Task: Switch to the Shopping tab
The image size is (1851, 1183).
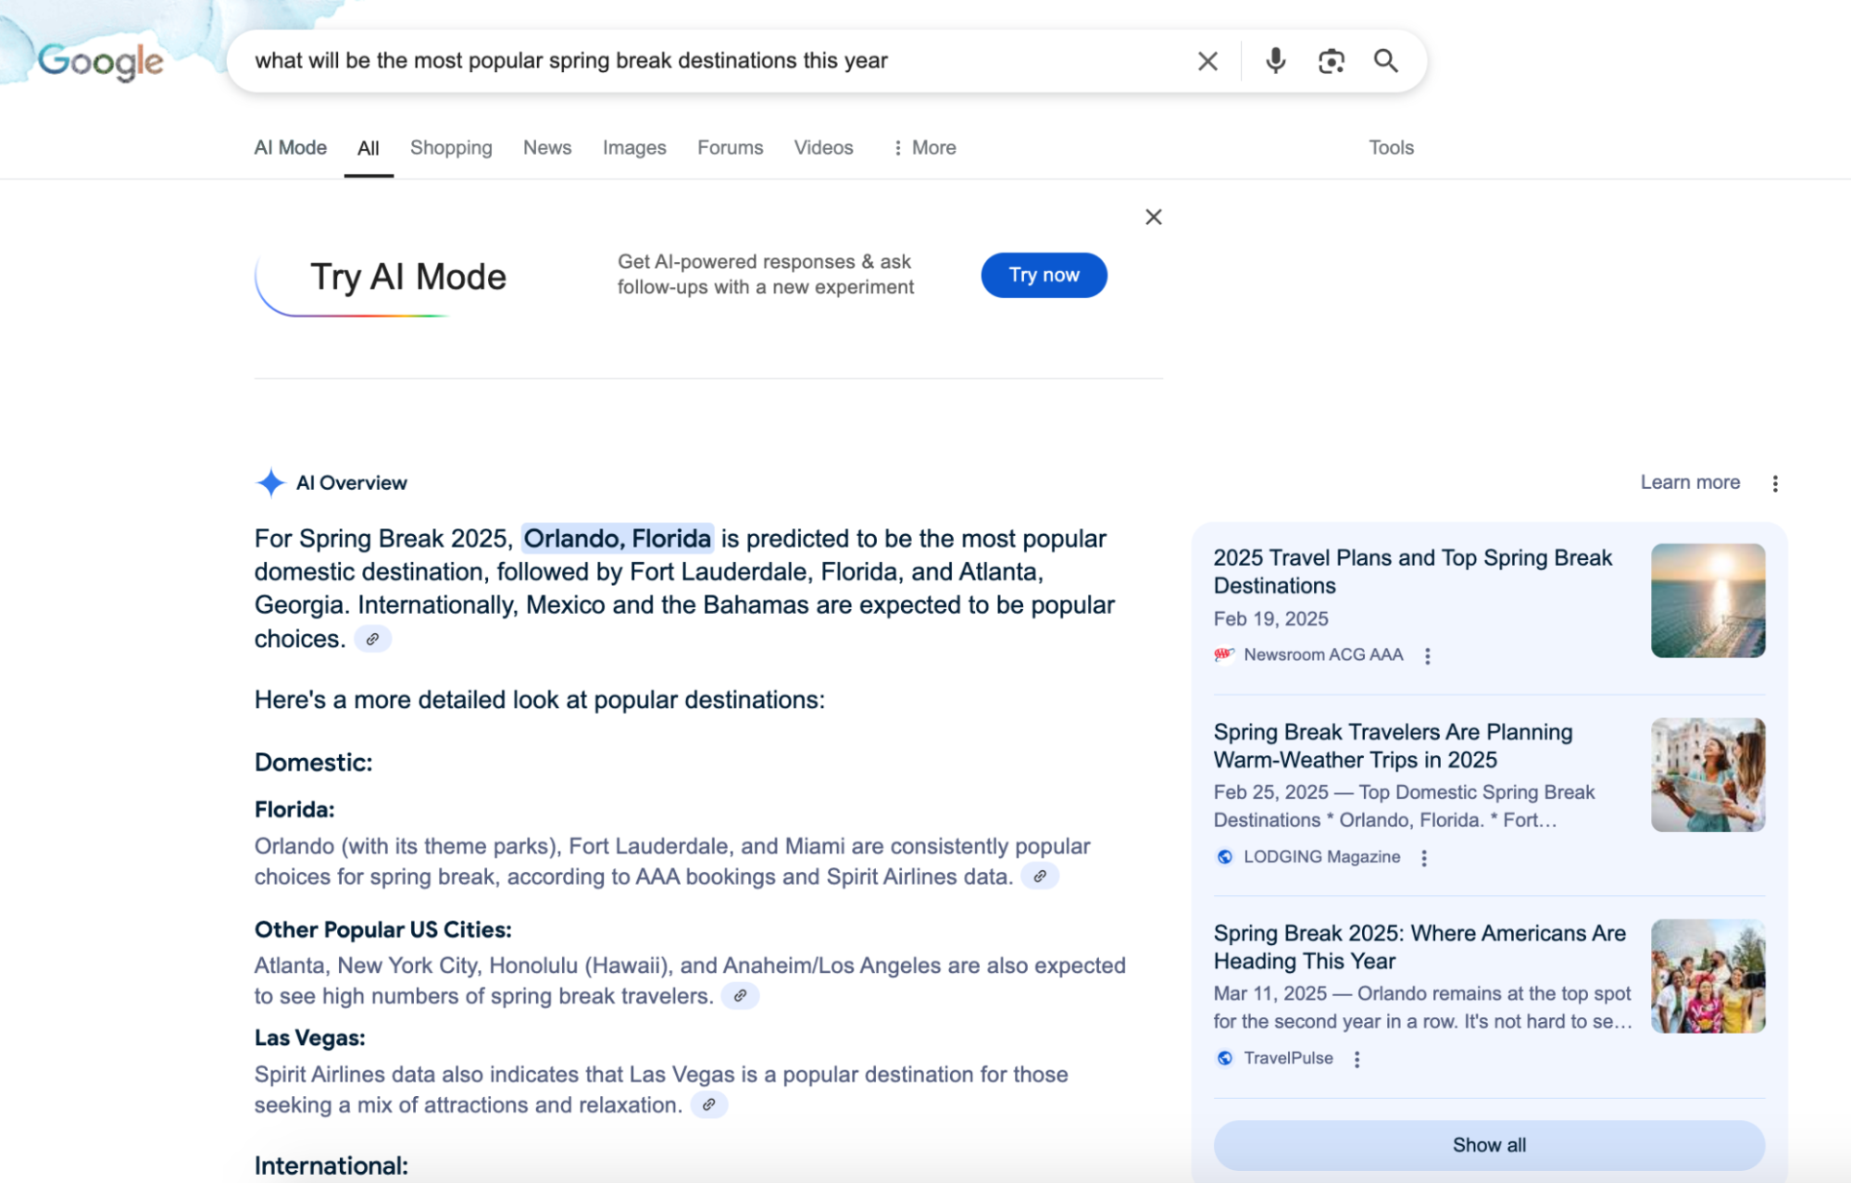Action: click(x=451, y=147)
